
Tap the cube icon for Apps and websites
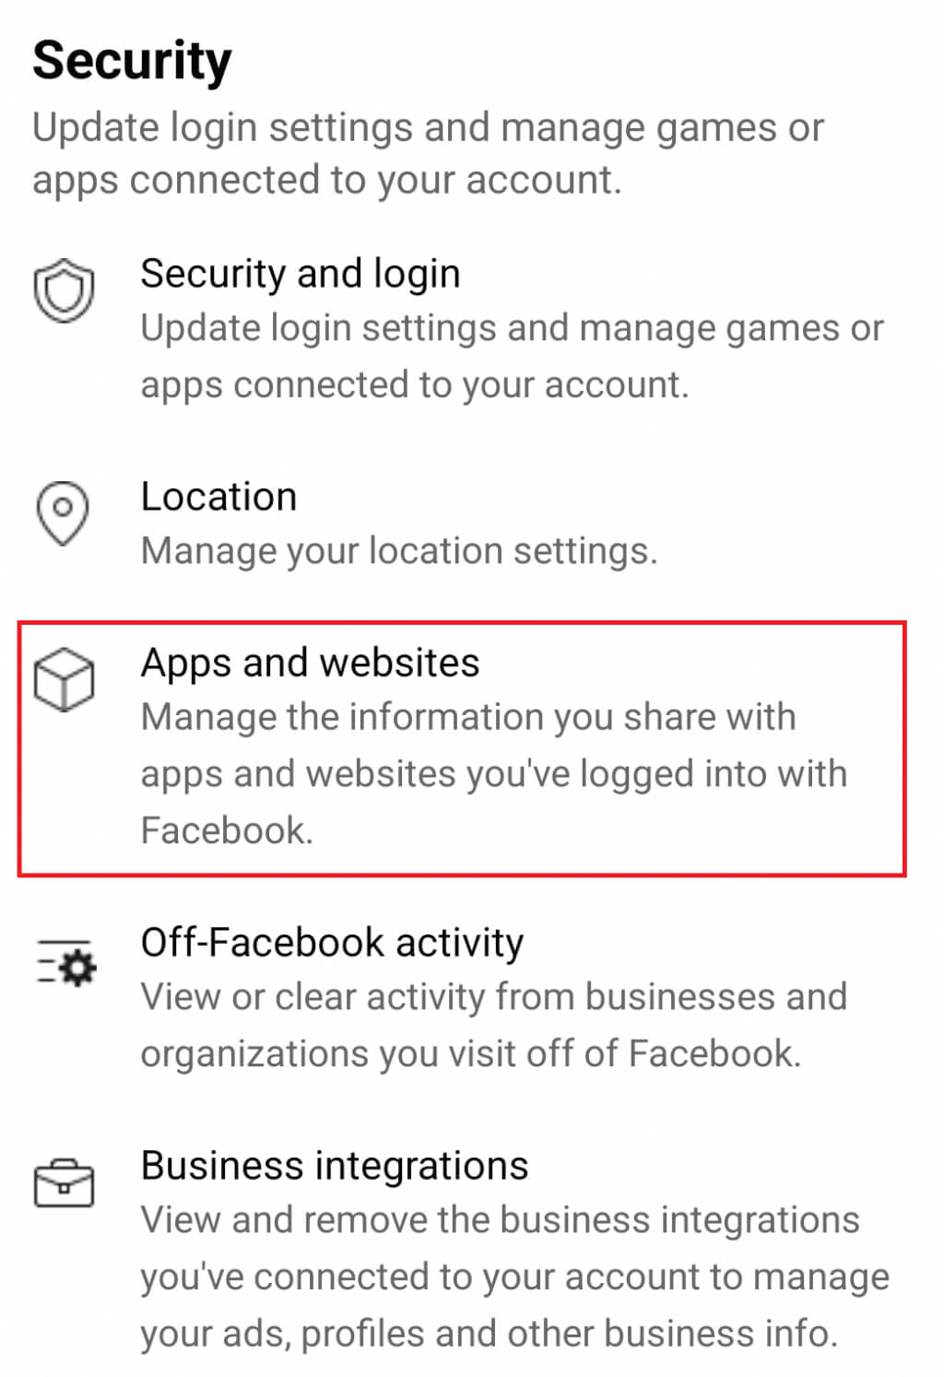(x=64, y=679)
